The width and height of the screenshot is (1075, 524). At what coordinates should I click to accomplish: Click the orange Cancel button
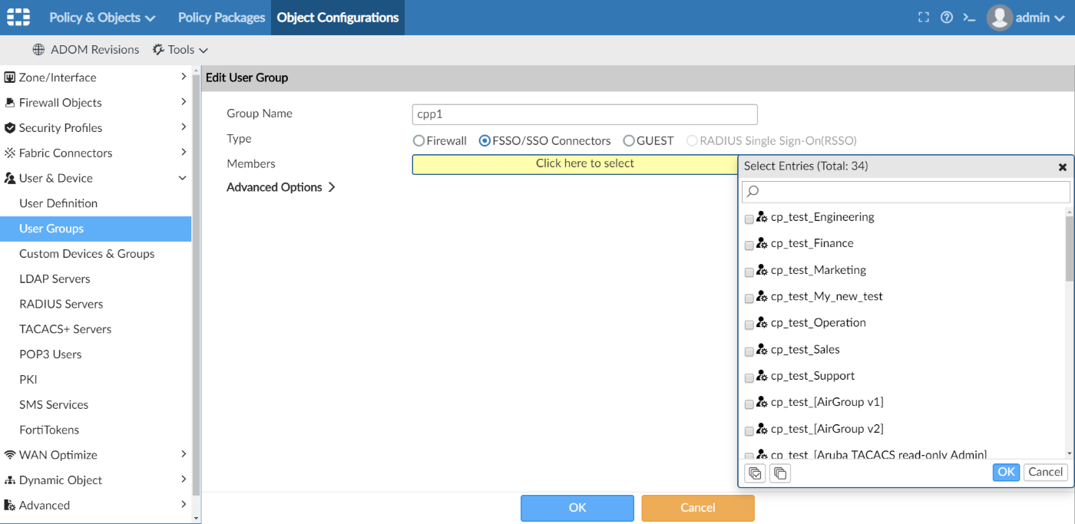(x=697, y=508)
